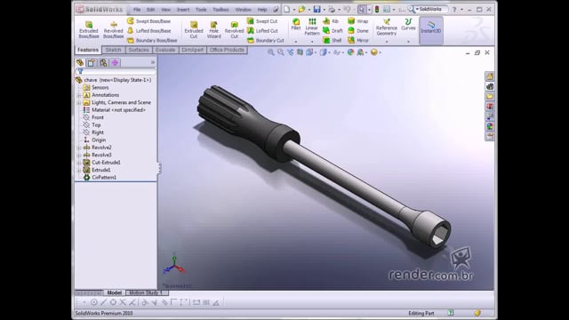Switch to the DimXpert tab

pos(192,50)
